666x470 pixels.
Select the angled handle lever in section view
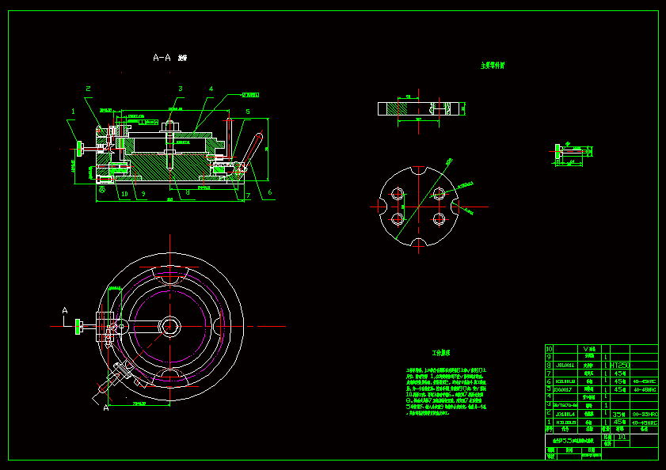[x=255, y=146]
